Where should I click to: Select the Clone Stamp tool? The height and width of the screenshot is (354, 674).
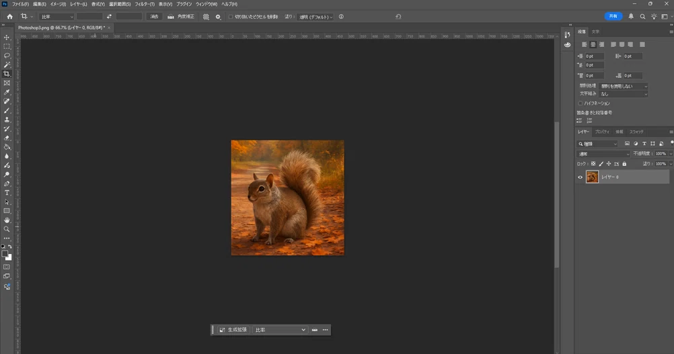pos(7,120)
